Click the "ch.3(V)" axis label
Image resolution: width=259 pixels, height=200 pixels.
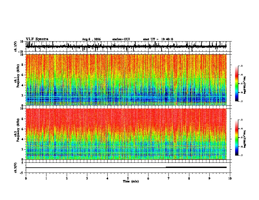16,168
